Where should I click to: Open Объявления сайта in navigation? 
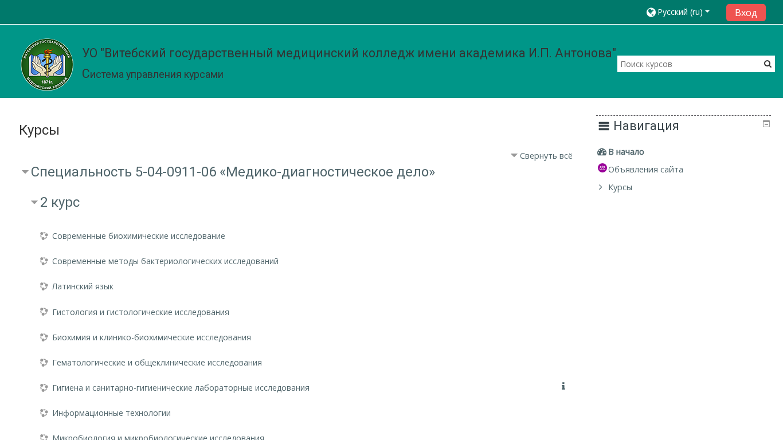pyautogui.click(x=645, y=170)
